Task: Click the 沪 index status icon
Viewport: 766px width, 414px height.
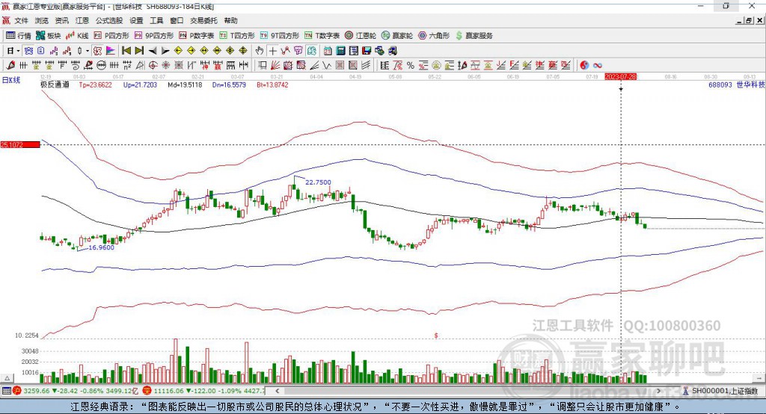Action: 17,391
